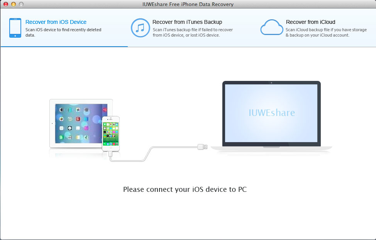Click the blue bar at the bottom of the window

[x=188, y=238]
